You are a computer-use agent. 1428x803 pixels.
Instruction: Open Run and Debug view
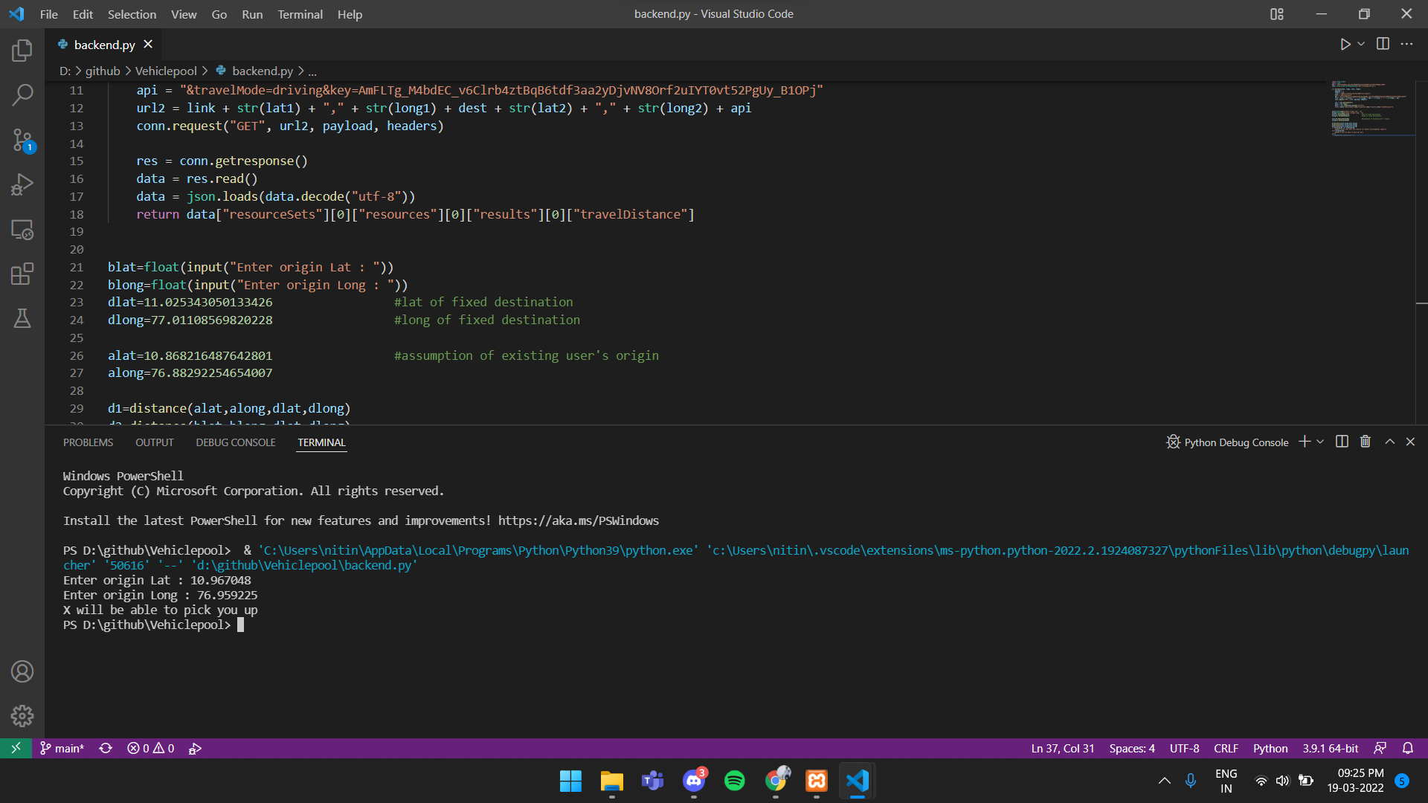pos(22,184)
